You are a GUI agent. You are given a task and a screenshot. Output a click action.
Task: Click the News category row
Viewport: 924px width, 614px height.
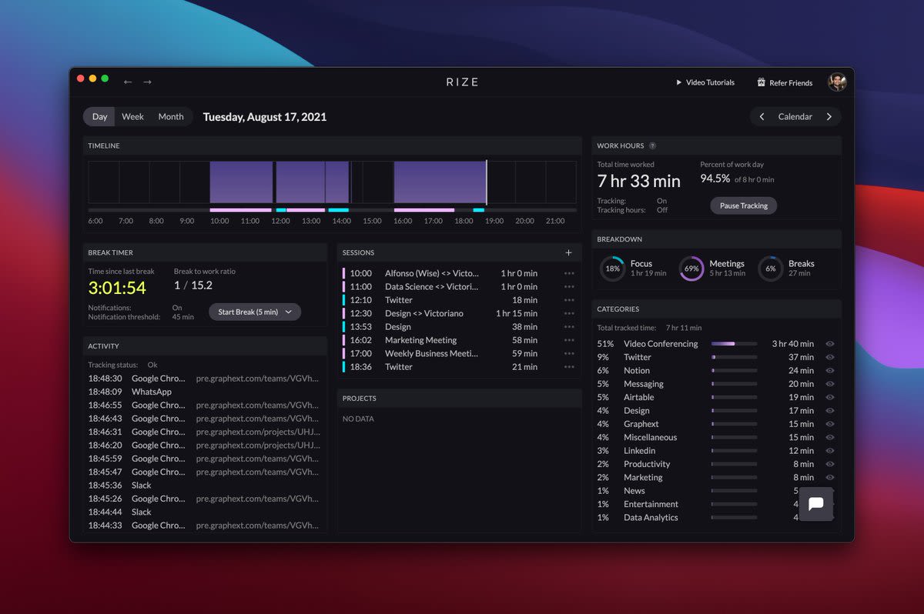coord(716,491)
